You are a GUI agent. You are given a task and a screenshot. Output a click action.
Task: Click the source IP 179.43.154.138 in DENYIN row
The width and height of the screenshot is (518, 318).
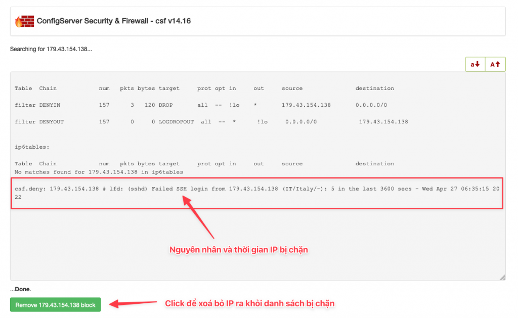pos(306,105)
